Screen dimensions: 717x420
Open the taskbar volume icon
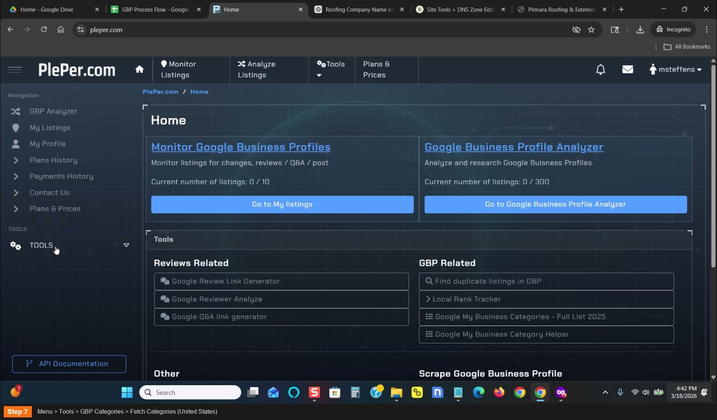pos(646,393)
